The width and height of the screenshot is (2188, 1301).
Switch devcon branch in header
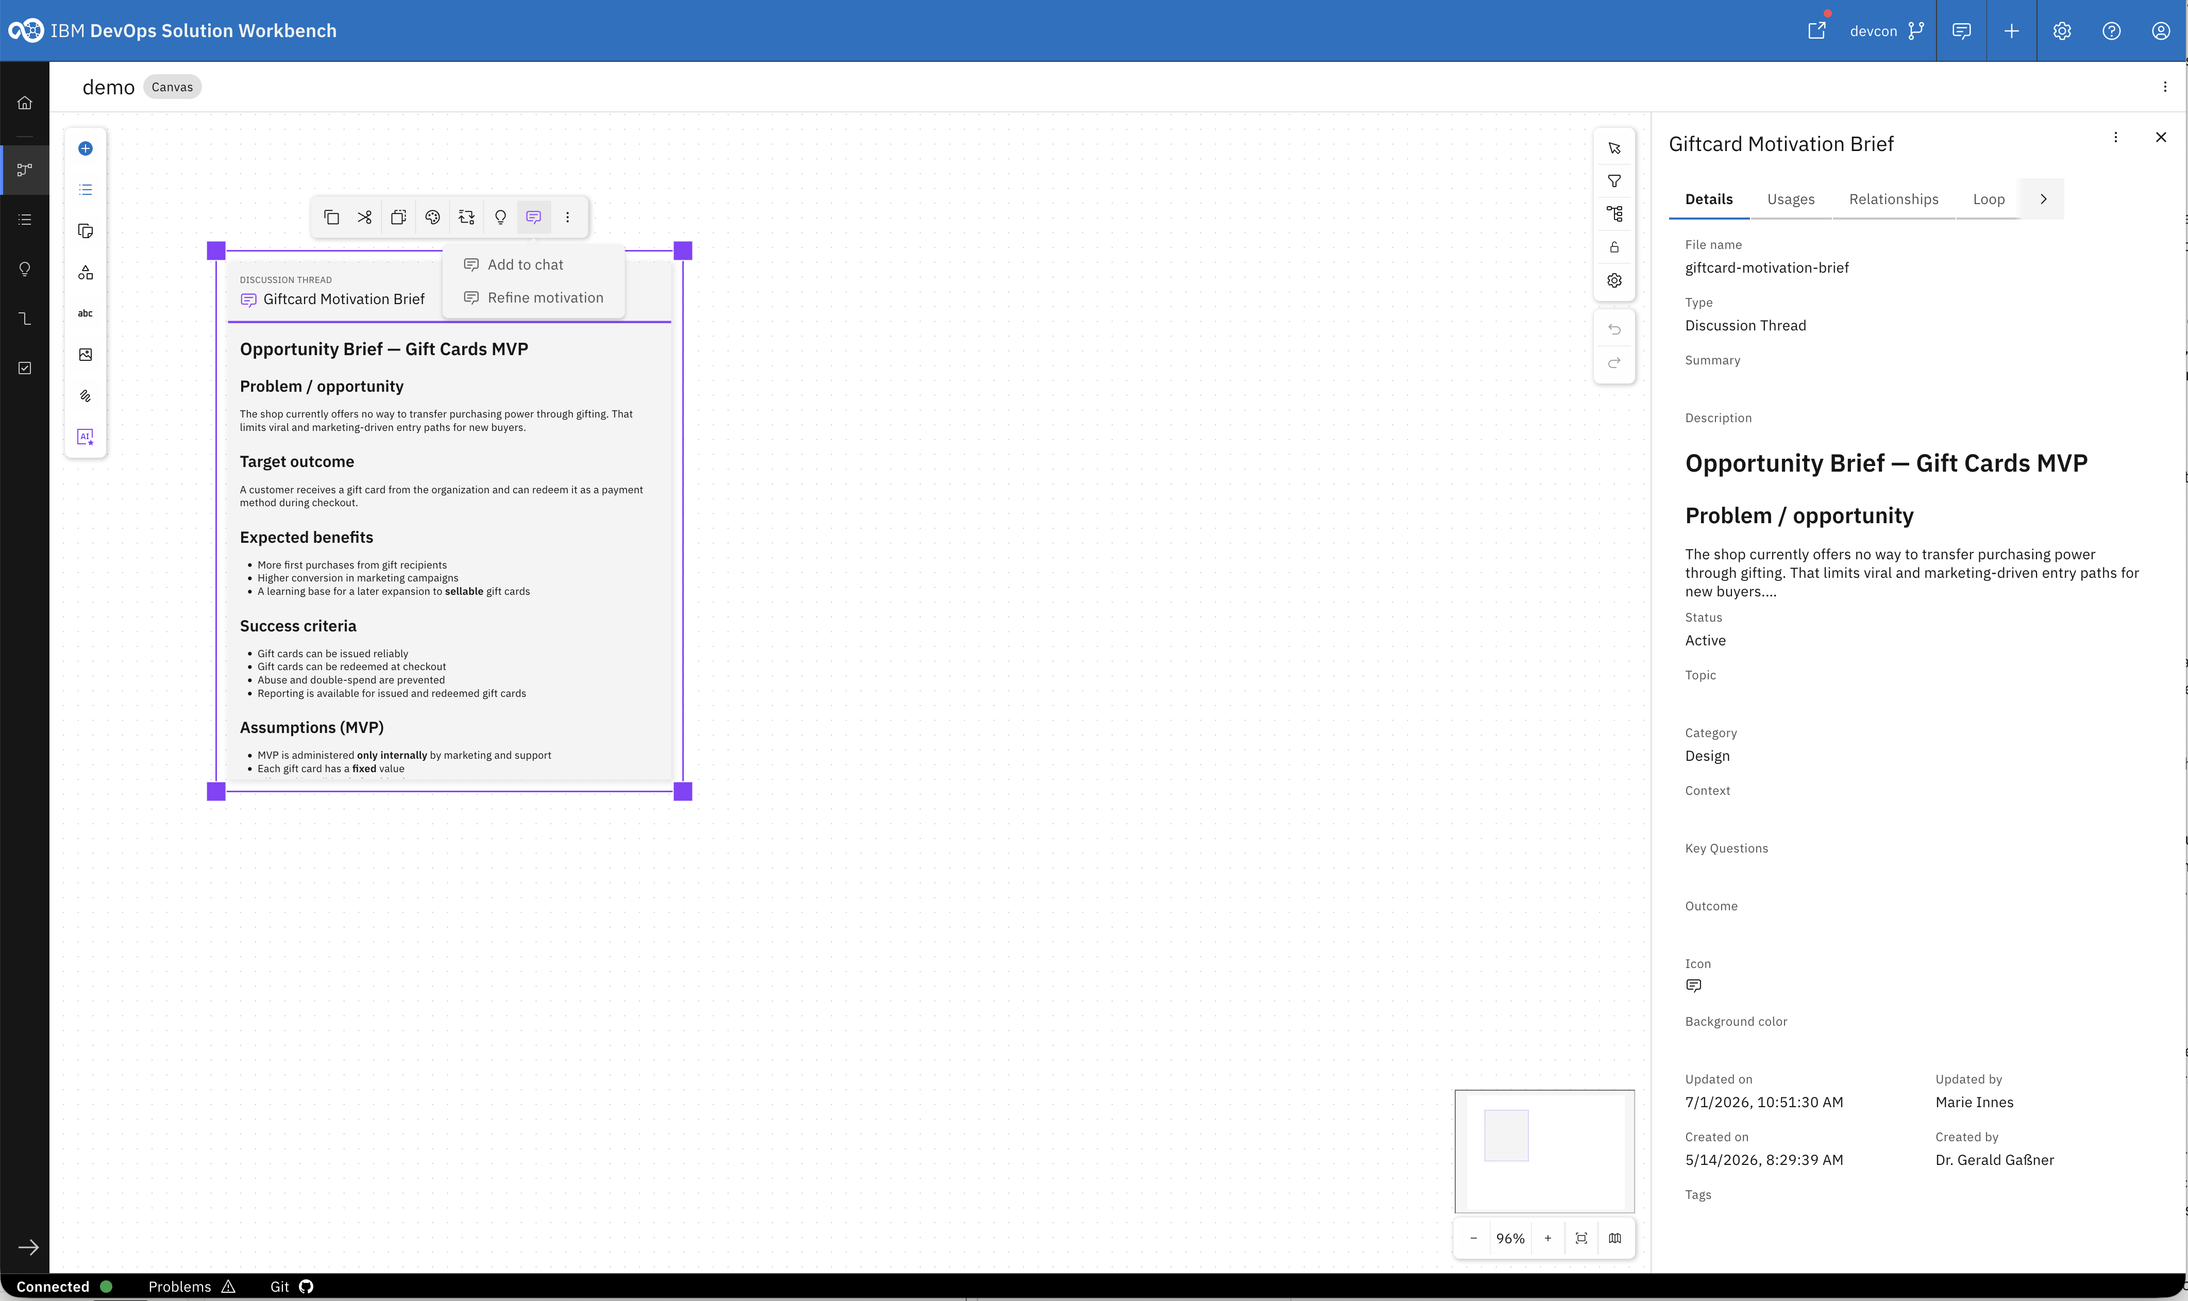1887,31
